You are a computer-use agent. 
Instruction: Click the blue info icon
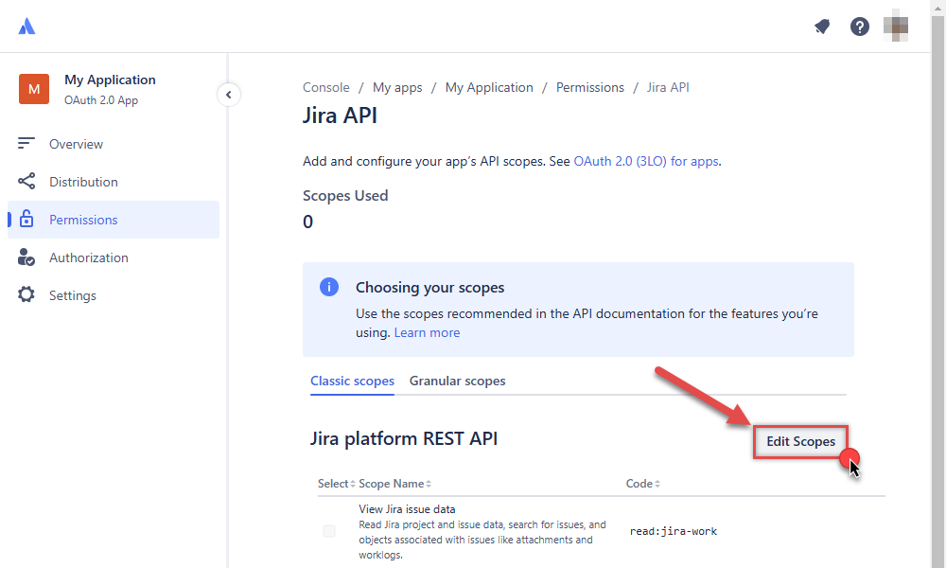(329, 287)
